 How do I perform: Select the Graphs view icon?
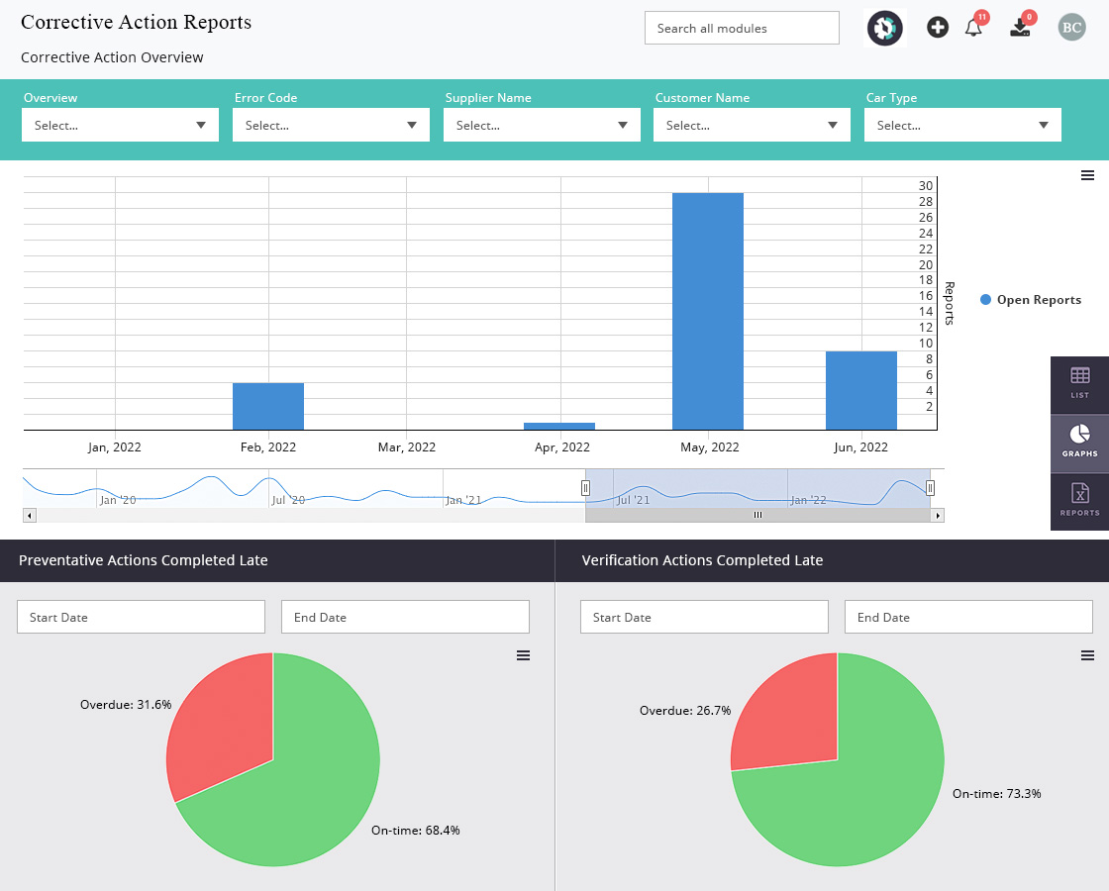1079,443
